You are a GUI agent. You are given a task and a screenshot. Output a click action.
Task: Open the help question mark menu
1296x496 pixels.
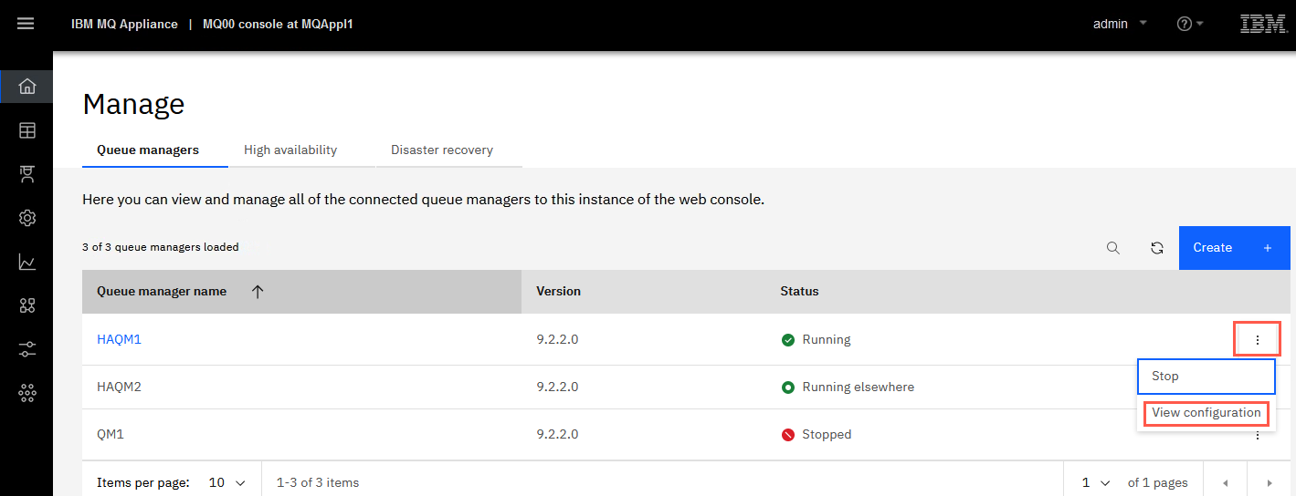(x=1190, y=24)
